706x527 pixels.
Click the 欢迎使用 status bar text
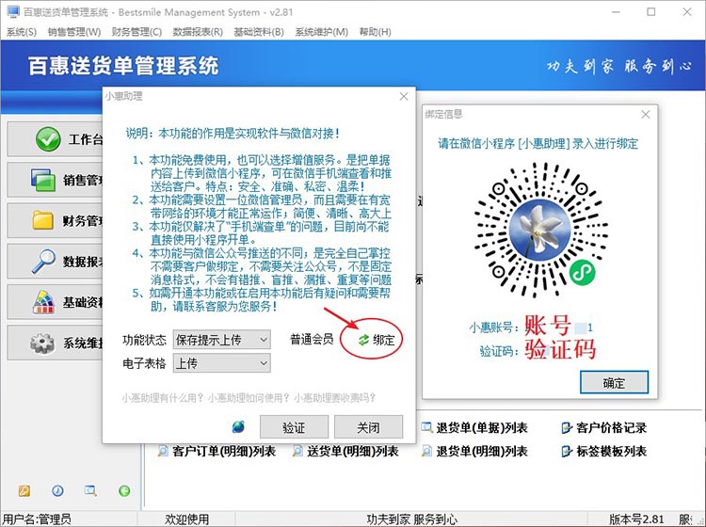point(186,519)
